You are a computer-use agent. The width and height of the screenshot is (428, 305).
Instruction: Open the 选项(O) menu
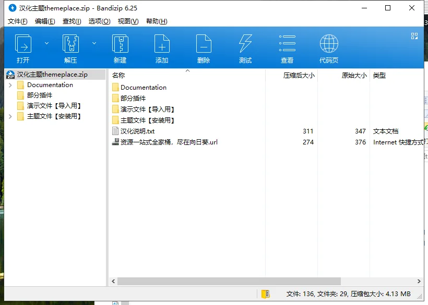[x=99, y=21]
